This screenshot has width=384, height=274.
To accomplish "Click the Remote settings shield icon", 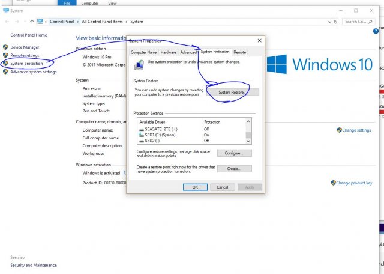I will point(5,55).
